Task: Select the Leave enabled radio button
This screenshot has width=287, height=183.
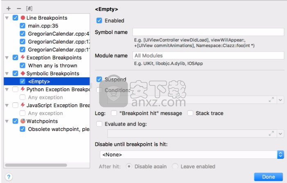Action: (175, 166)
